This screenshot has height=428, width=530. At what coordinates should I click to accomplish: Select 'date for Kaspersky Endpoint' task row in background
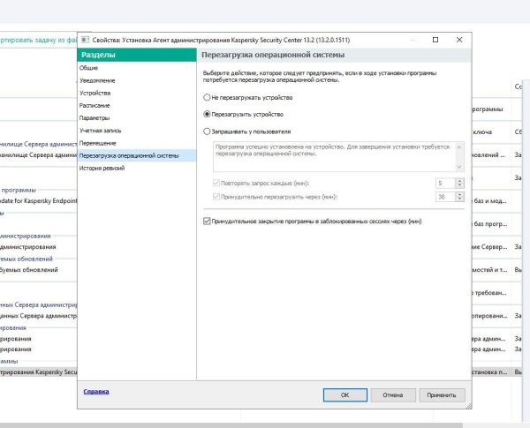38,200
